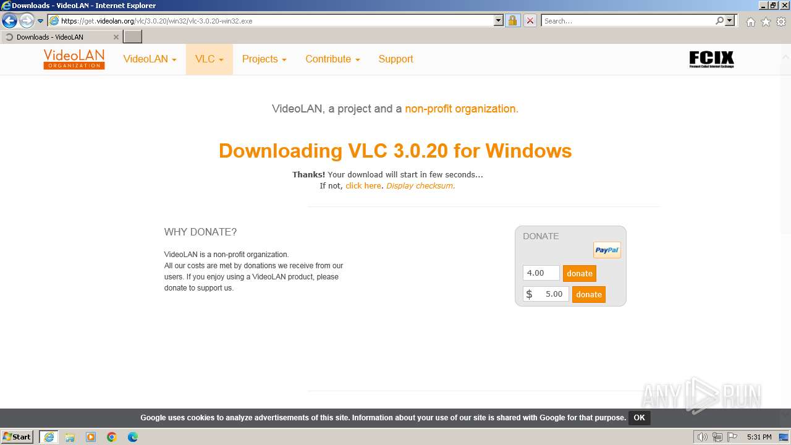791x445 pixels.
Task: Click the Internet Explorer title bar icon
Action: 6,5
